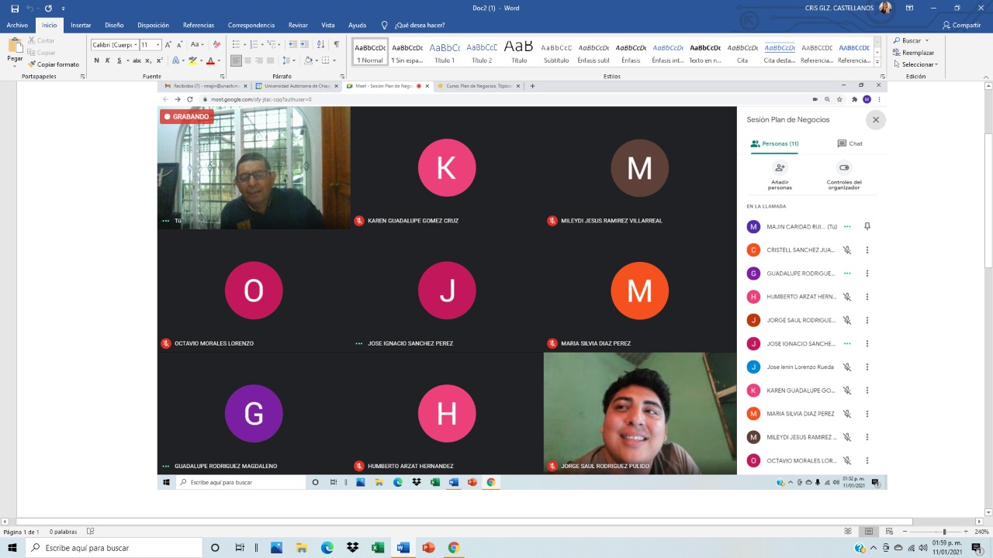Increase font size with the large A icon
This screenshot has width=993, height=558.
pos(168,45)
